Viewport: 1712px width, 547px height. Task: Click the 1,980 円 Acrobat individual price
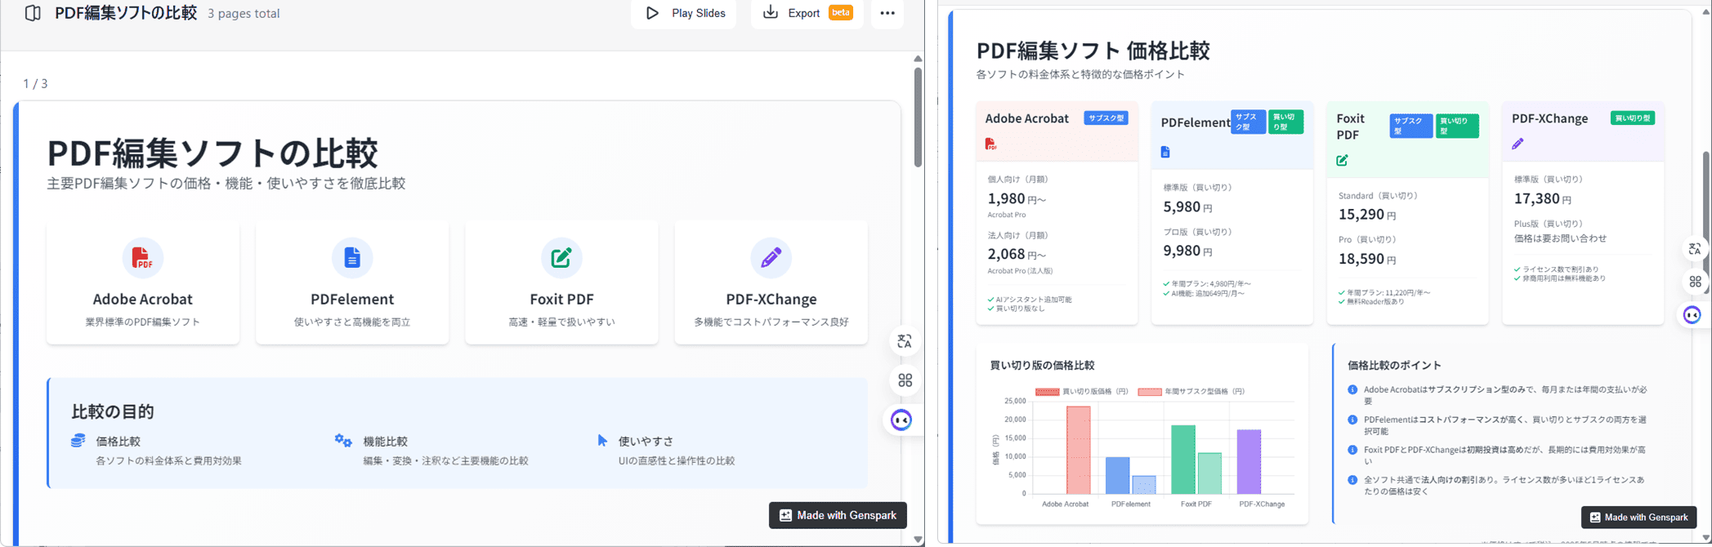coord(1016,198)
